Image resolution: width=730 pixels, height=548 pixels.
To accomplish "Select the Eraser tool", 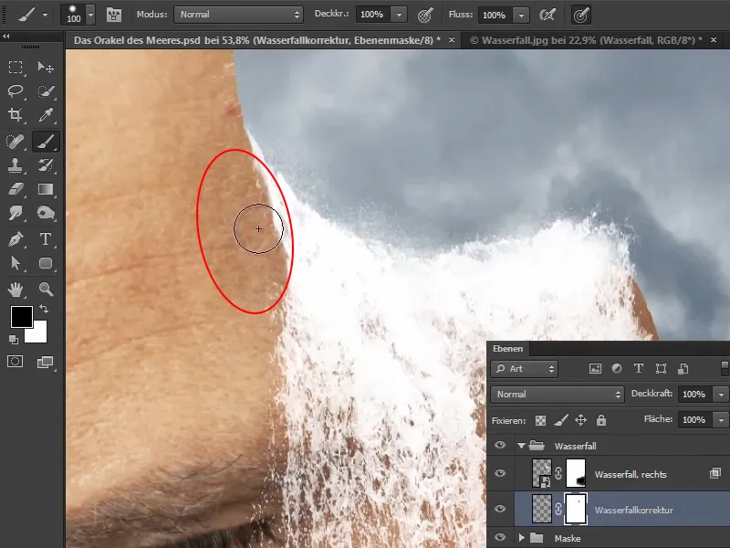I will click(16, 189).
